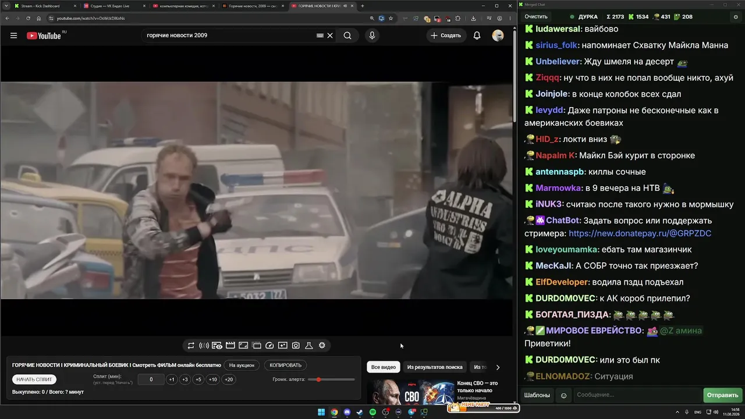Open the donatepay.ru link in chat
Screen dimensions: 745x419
point(640,233)
